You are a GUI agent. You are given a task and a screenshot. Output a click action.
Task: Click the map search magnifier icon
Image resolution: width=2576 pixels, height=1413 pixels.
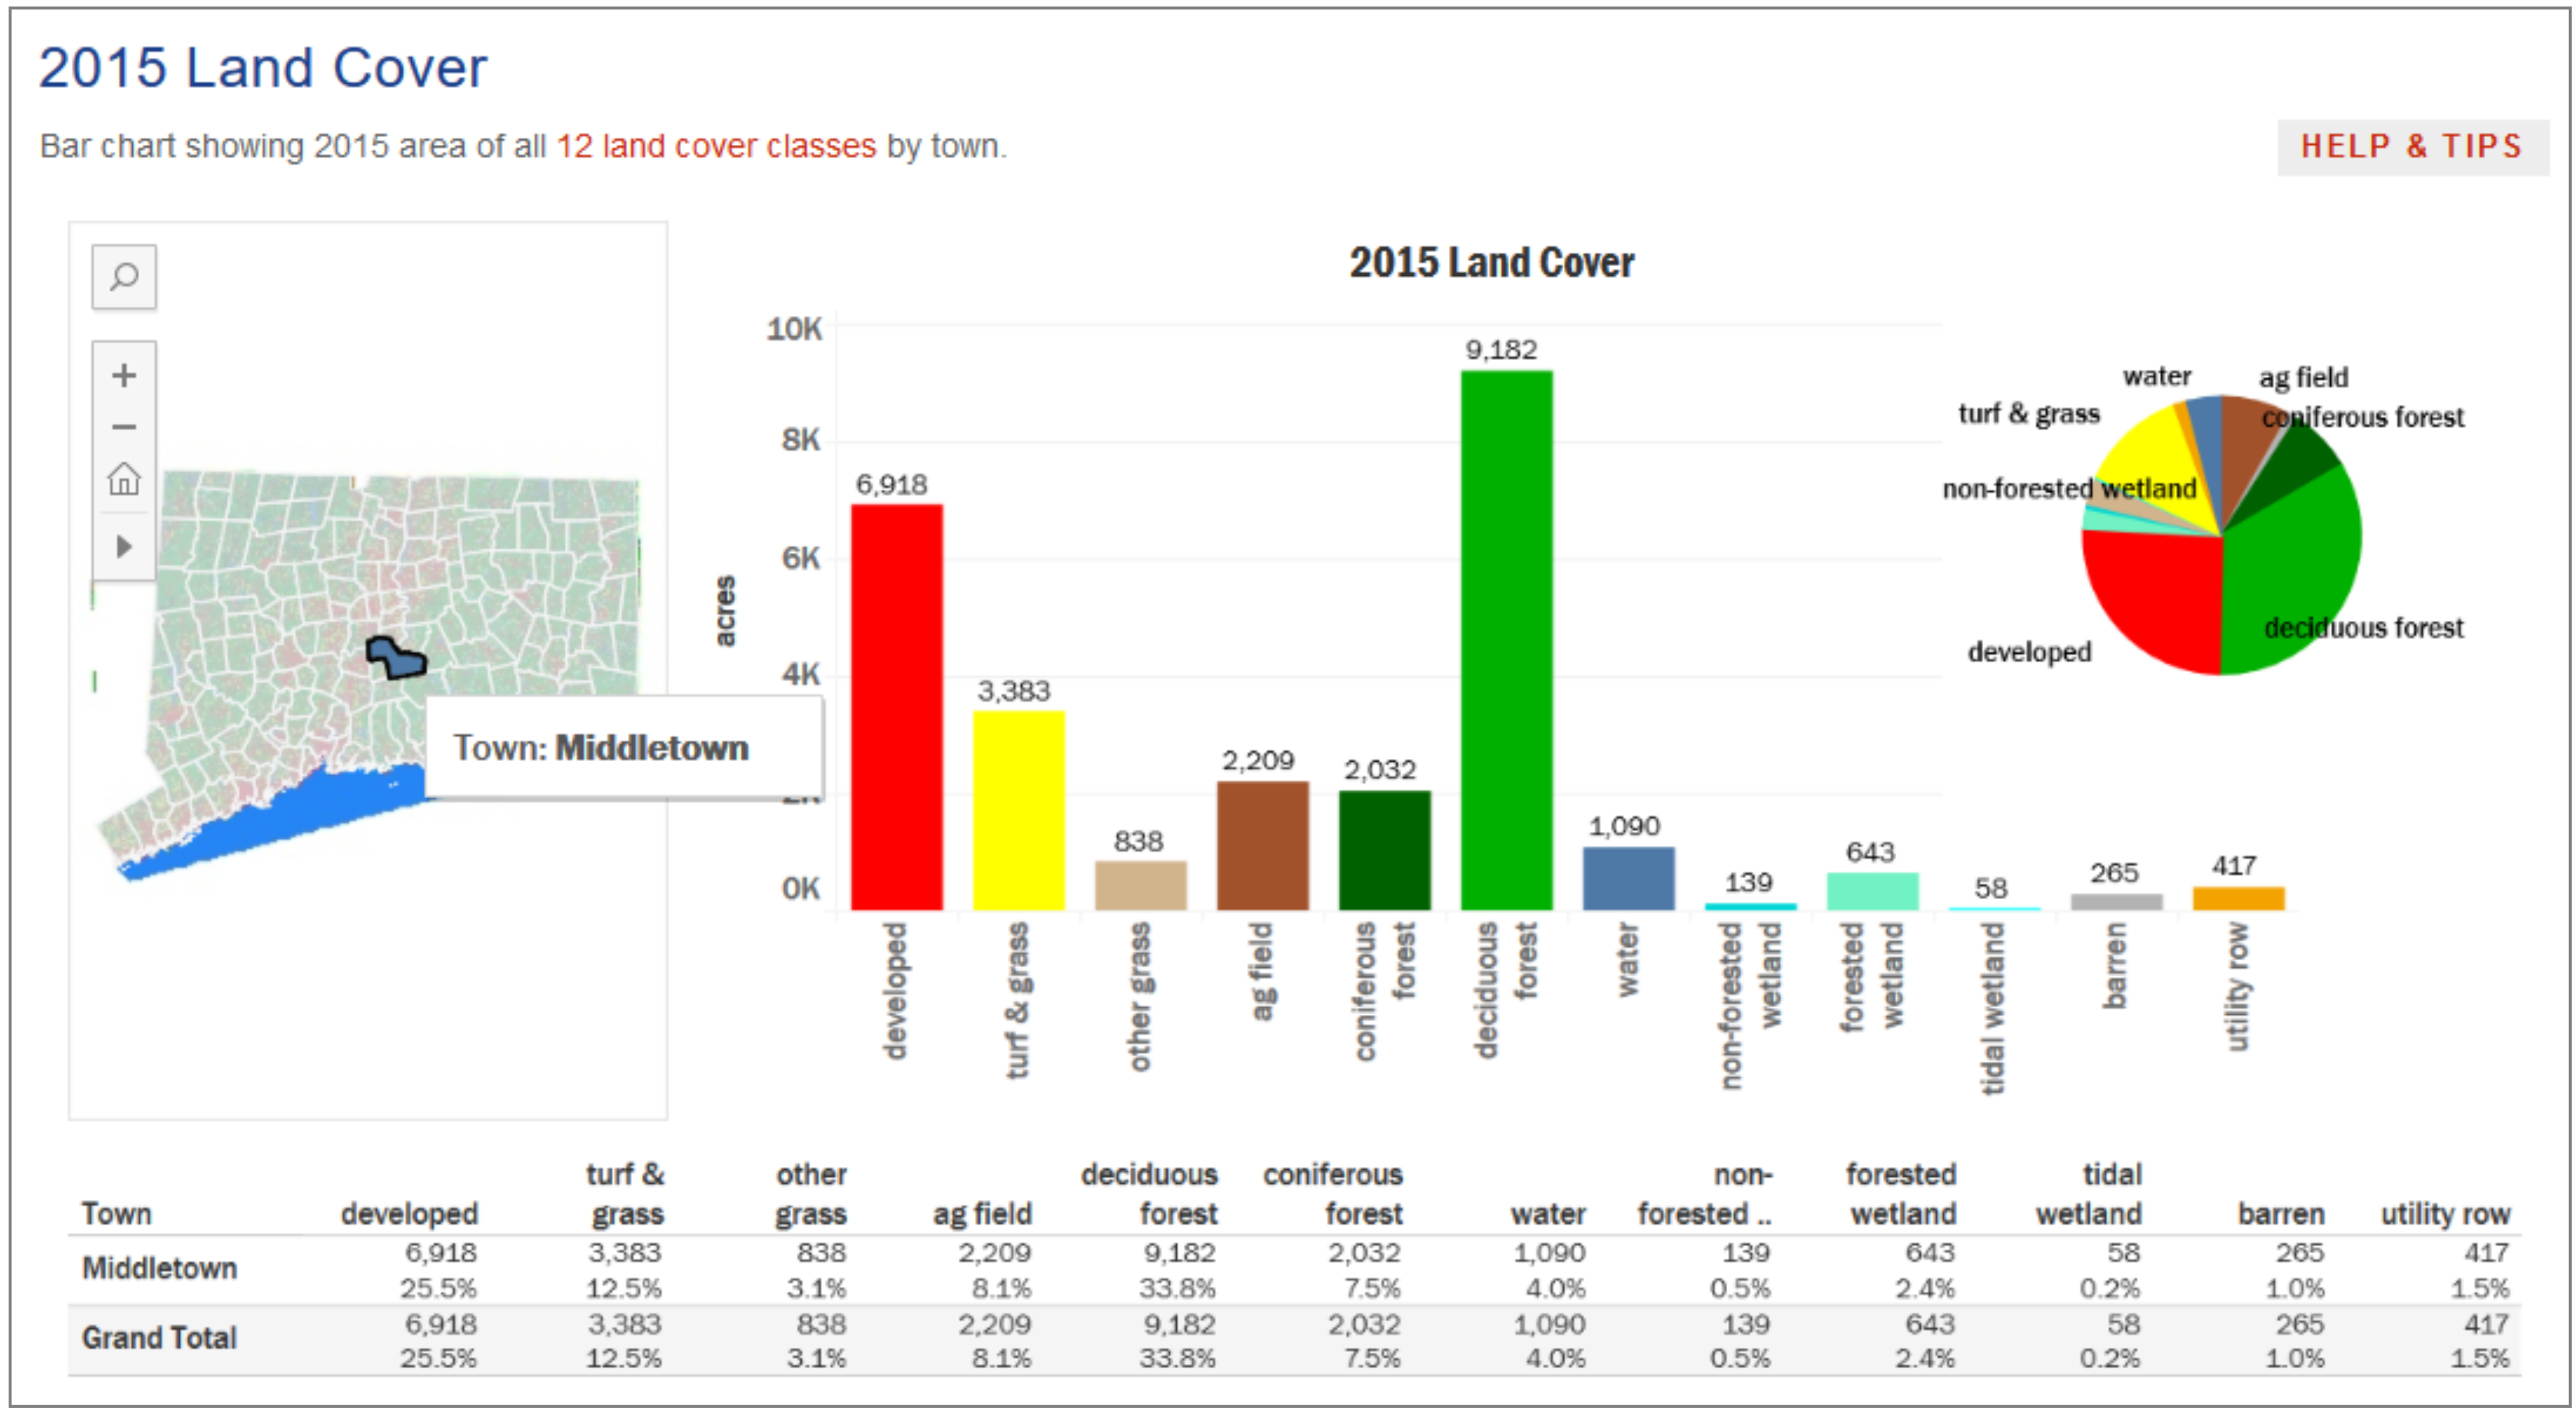click(124, 277)
